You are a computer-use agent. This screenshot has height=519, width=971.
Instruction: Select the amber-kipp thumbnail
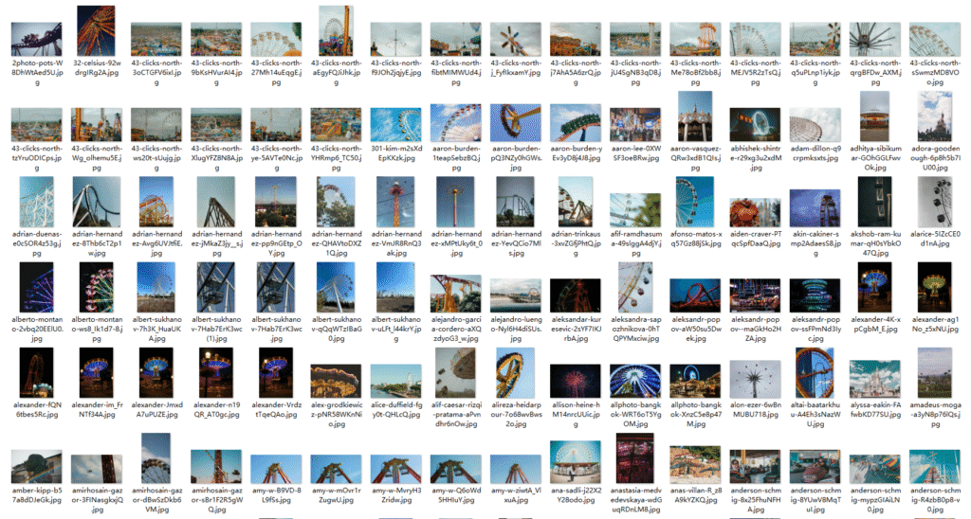(x=37, y=467)
